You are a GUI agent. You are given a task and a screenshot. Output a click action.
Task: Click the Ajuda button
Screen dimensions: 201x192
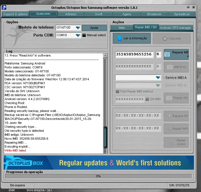click(x=94, y=28)
